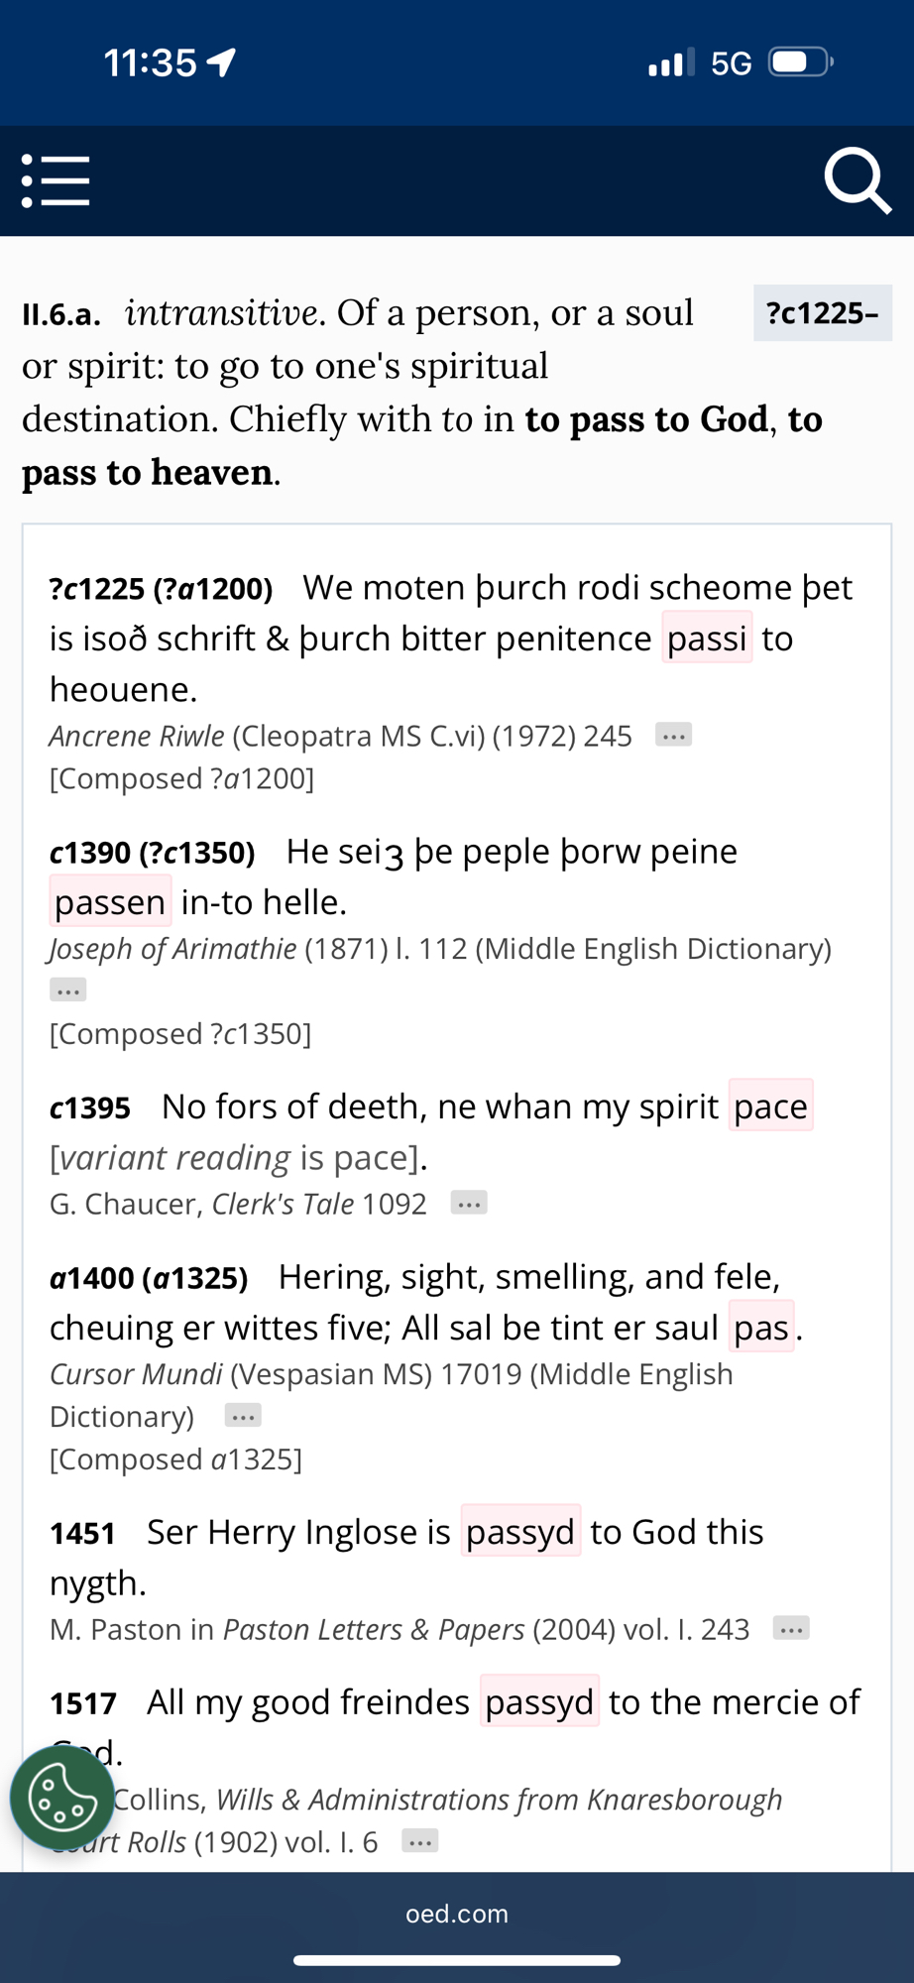This screenshot has height=1983, width=914.
Task: Expand Knaresborough Court Rolls citation ellipsis
Action: (420, 1842)
